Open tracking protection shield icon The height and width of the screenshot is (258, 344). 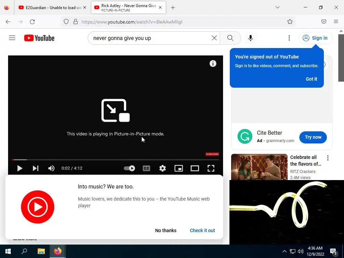pos(66,21)
